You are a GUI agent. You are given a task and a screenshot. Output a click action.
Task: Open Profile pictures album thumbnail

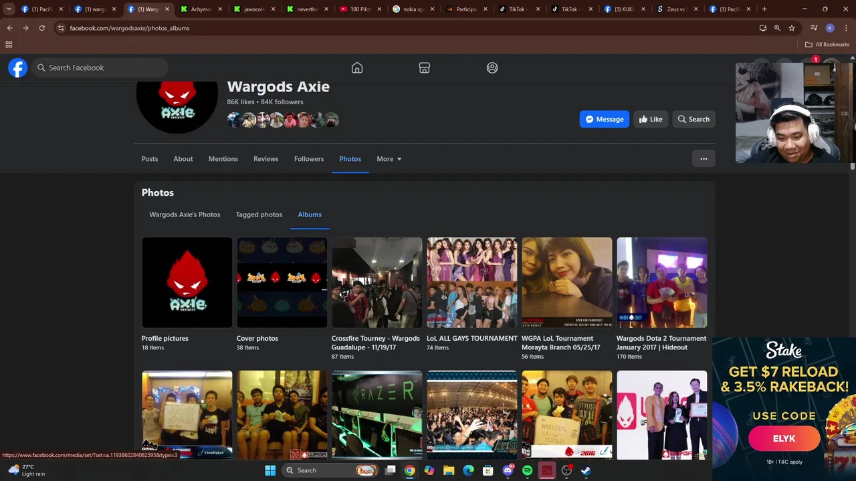click(x=187, y=283)
